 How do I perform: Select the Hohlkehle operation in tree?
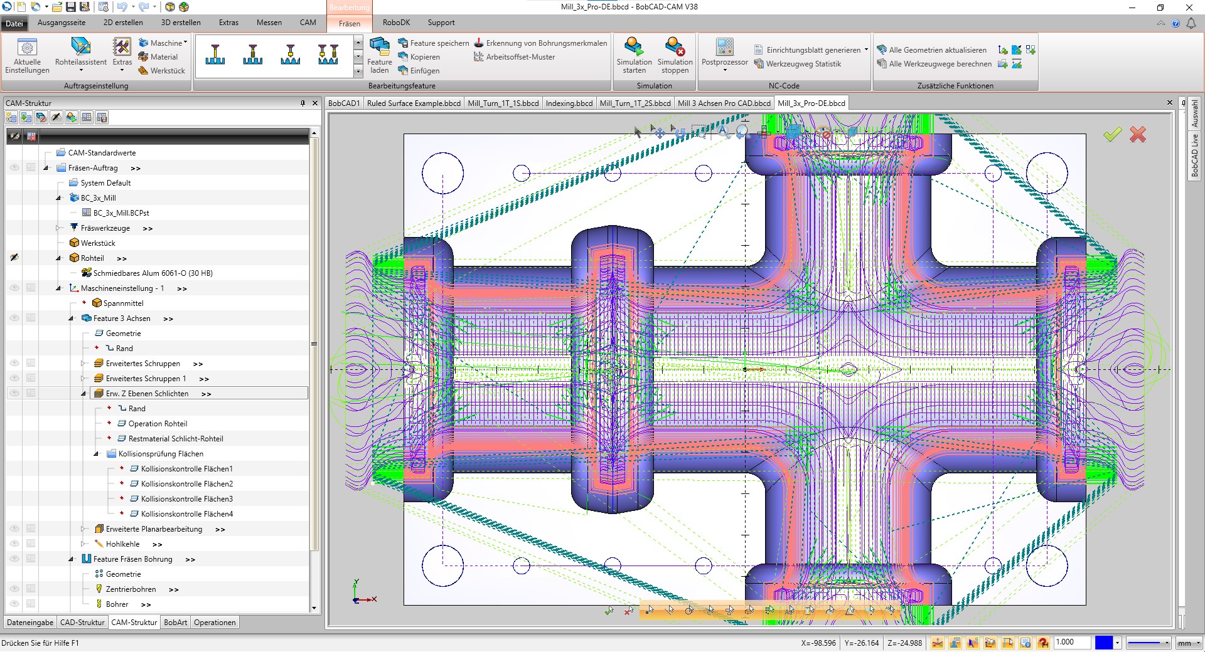coord(123,544)
